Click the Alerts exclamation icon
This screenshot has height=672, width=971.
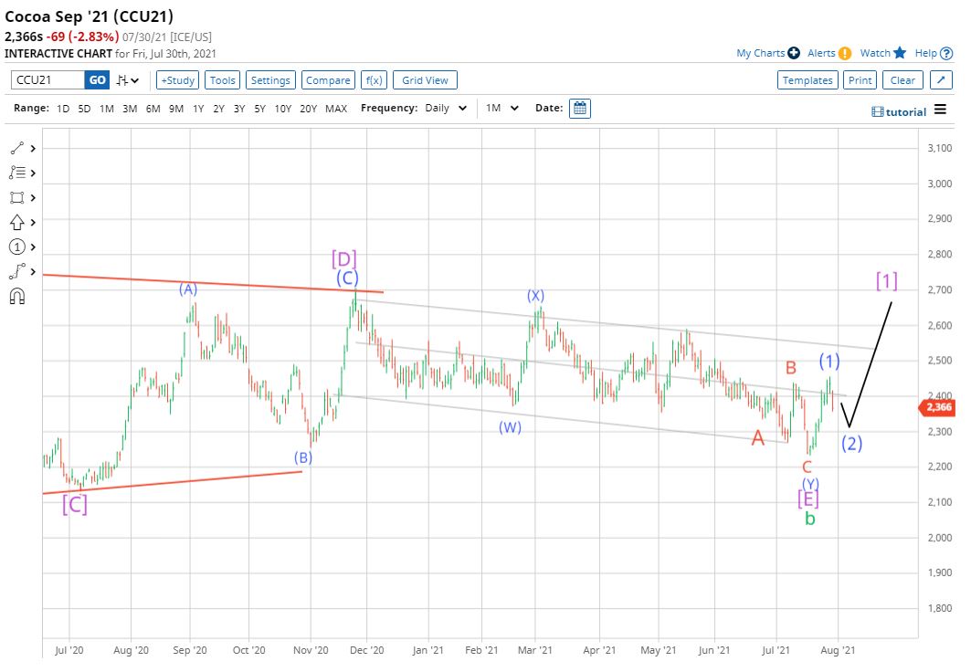click(845, 53)
